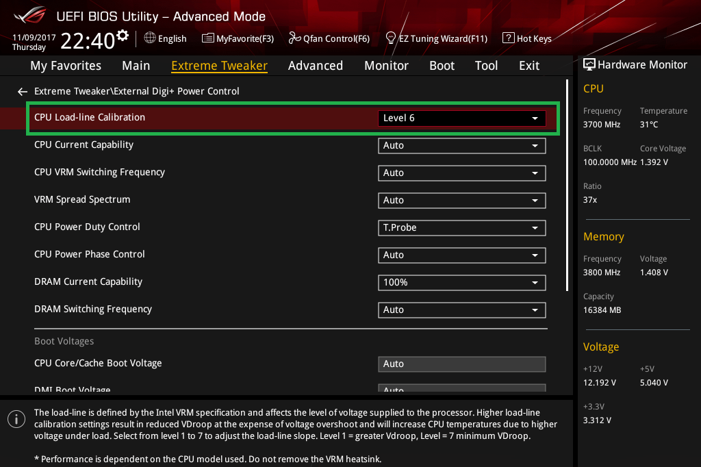The height and width of the screenshot is (467, 701).
Task: Click the CPU frequency value 3700 MHz
Action: tap(602, 125)
